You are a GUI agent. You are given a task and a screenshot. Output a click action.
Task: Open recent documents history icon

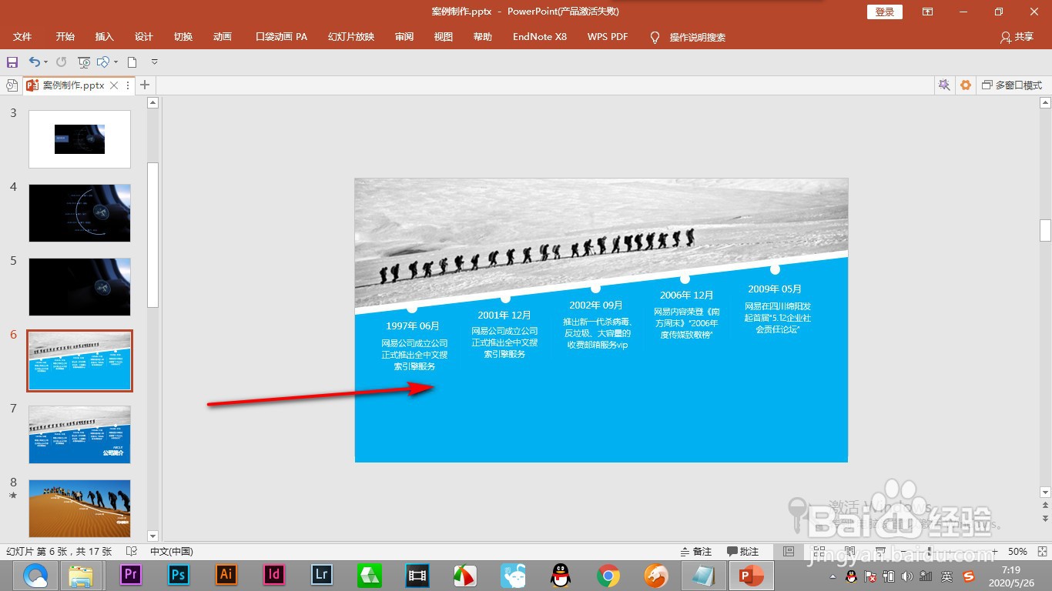point(12,85)
